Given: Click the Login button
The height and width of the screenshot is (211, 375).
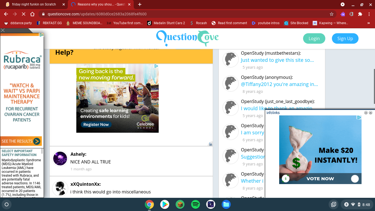Looking at the screenshot, I should 314,38.
